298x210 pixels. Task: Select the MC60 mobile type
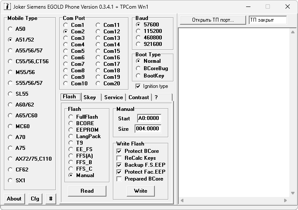[x=19, y=126]
